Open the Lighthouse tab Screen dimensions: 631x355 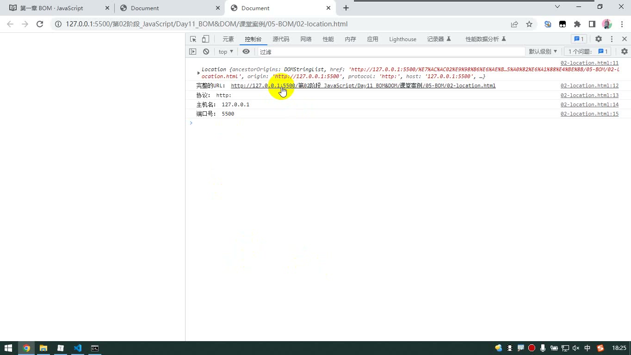tap(402, 39)
